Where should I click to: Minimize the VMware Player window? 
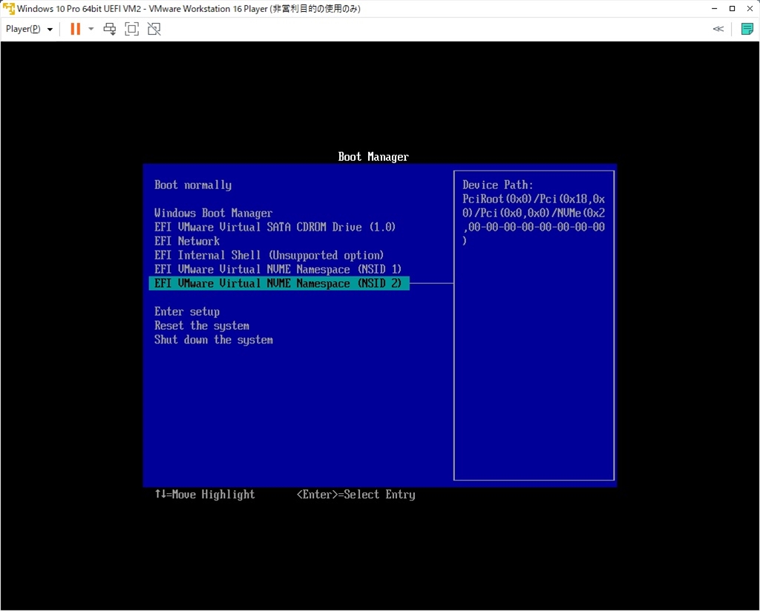coord(715,9)
